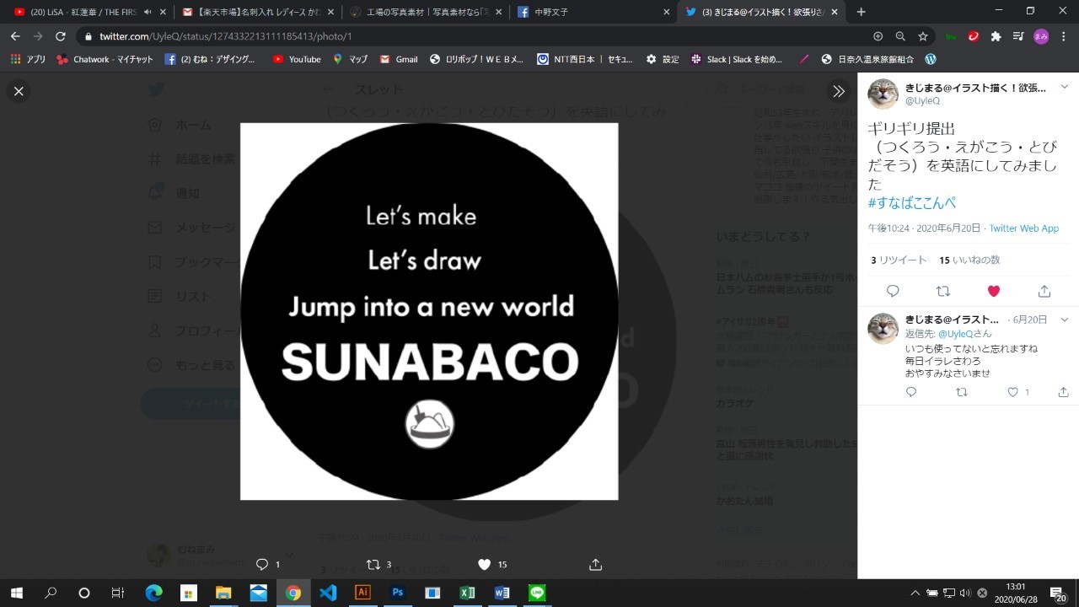Share the おやすみなさいませ reply tweet
The image size is (1079, 607).
point(1064,392)
